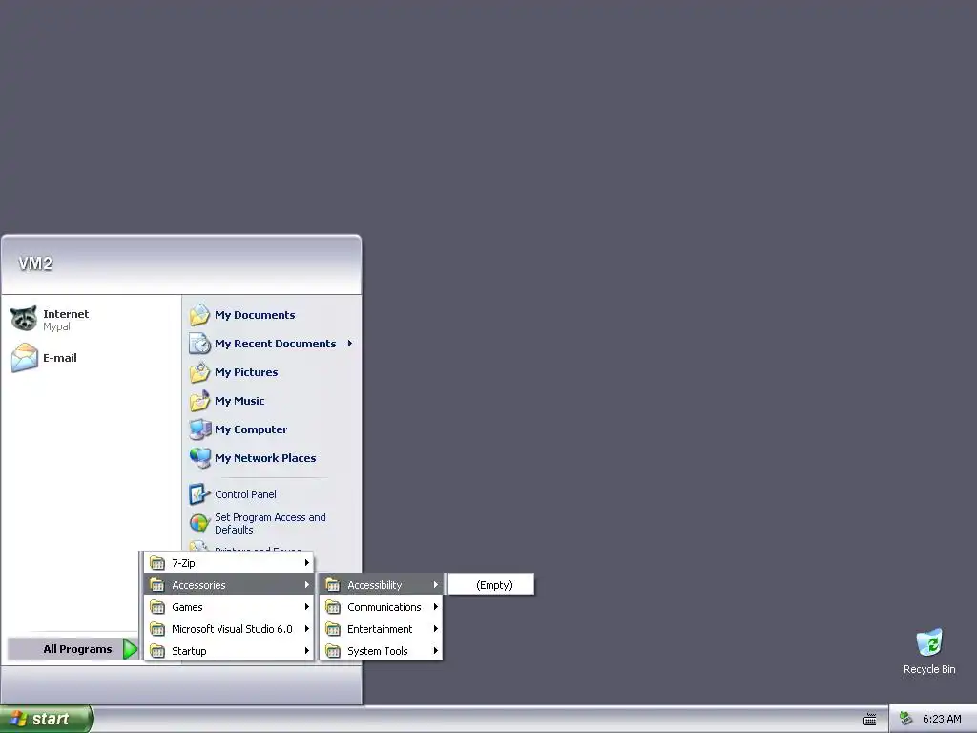The image size is (977, 733).
Task: Click the Accessories folder icon
Action: [x=157, y=585]
